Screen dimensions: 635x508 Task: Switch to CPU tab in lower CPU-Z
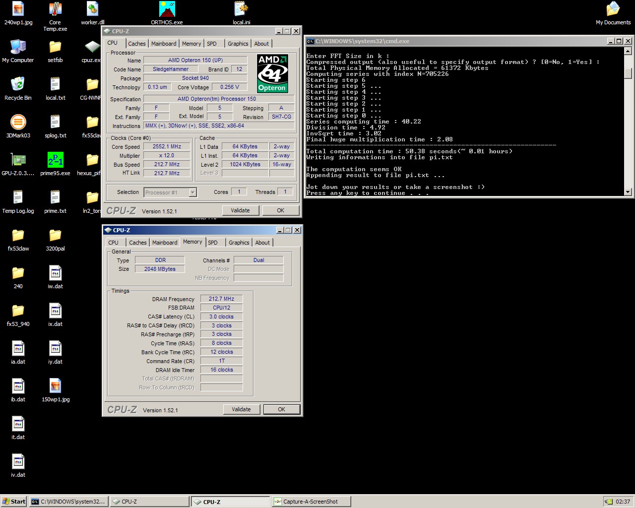pos(114,243)
